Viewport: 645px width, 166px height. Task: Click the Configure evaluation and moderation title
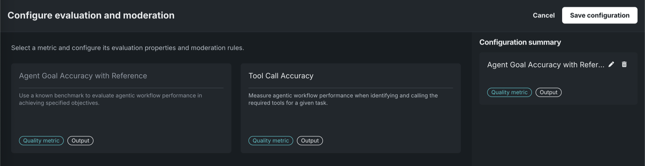pyautogui.click(x=91, y=15)
